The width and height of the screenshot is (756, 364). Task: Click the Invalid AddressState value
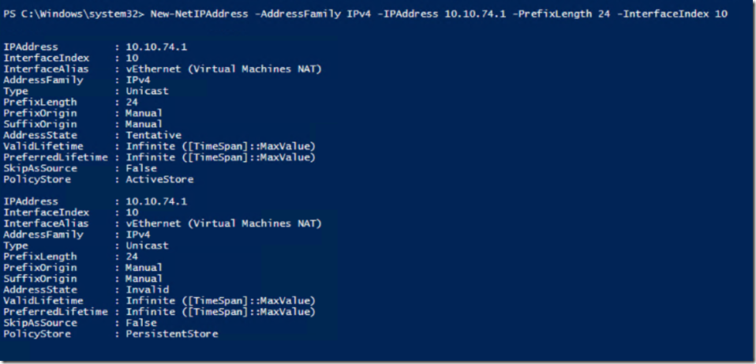pyautogui.click(x=147, y=290)
